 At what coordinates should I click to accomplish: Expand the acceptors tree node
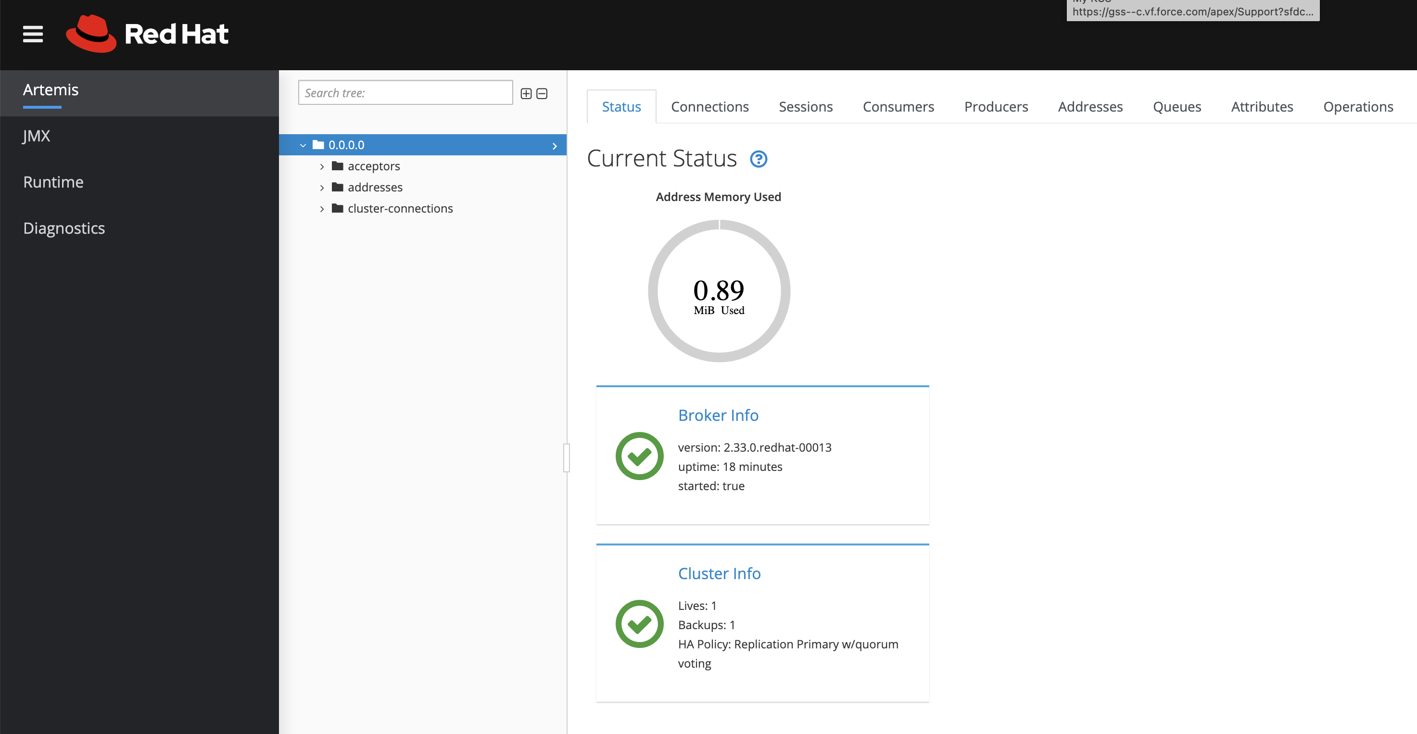click(322, 166)
